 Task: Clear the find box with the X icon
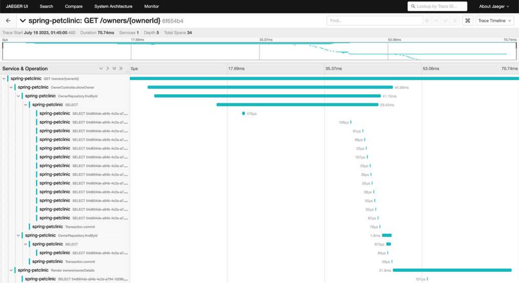tap(455, 21)
